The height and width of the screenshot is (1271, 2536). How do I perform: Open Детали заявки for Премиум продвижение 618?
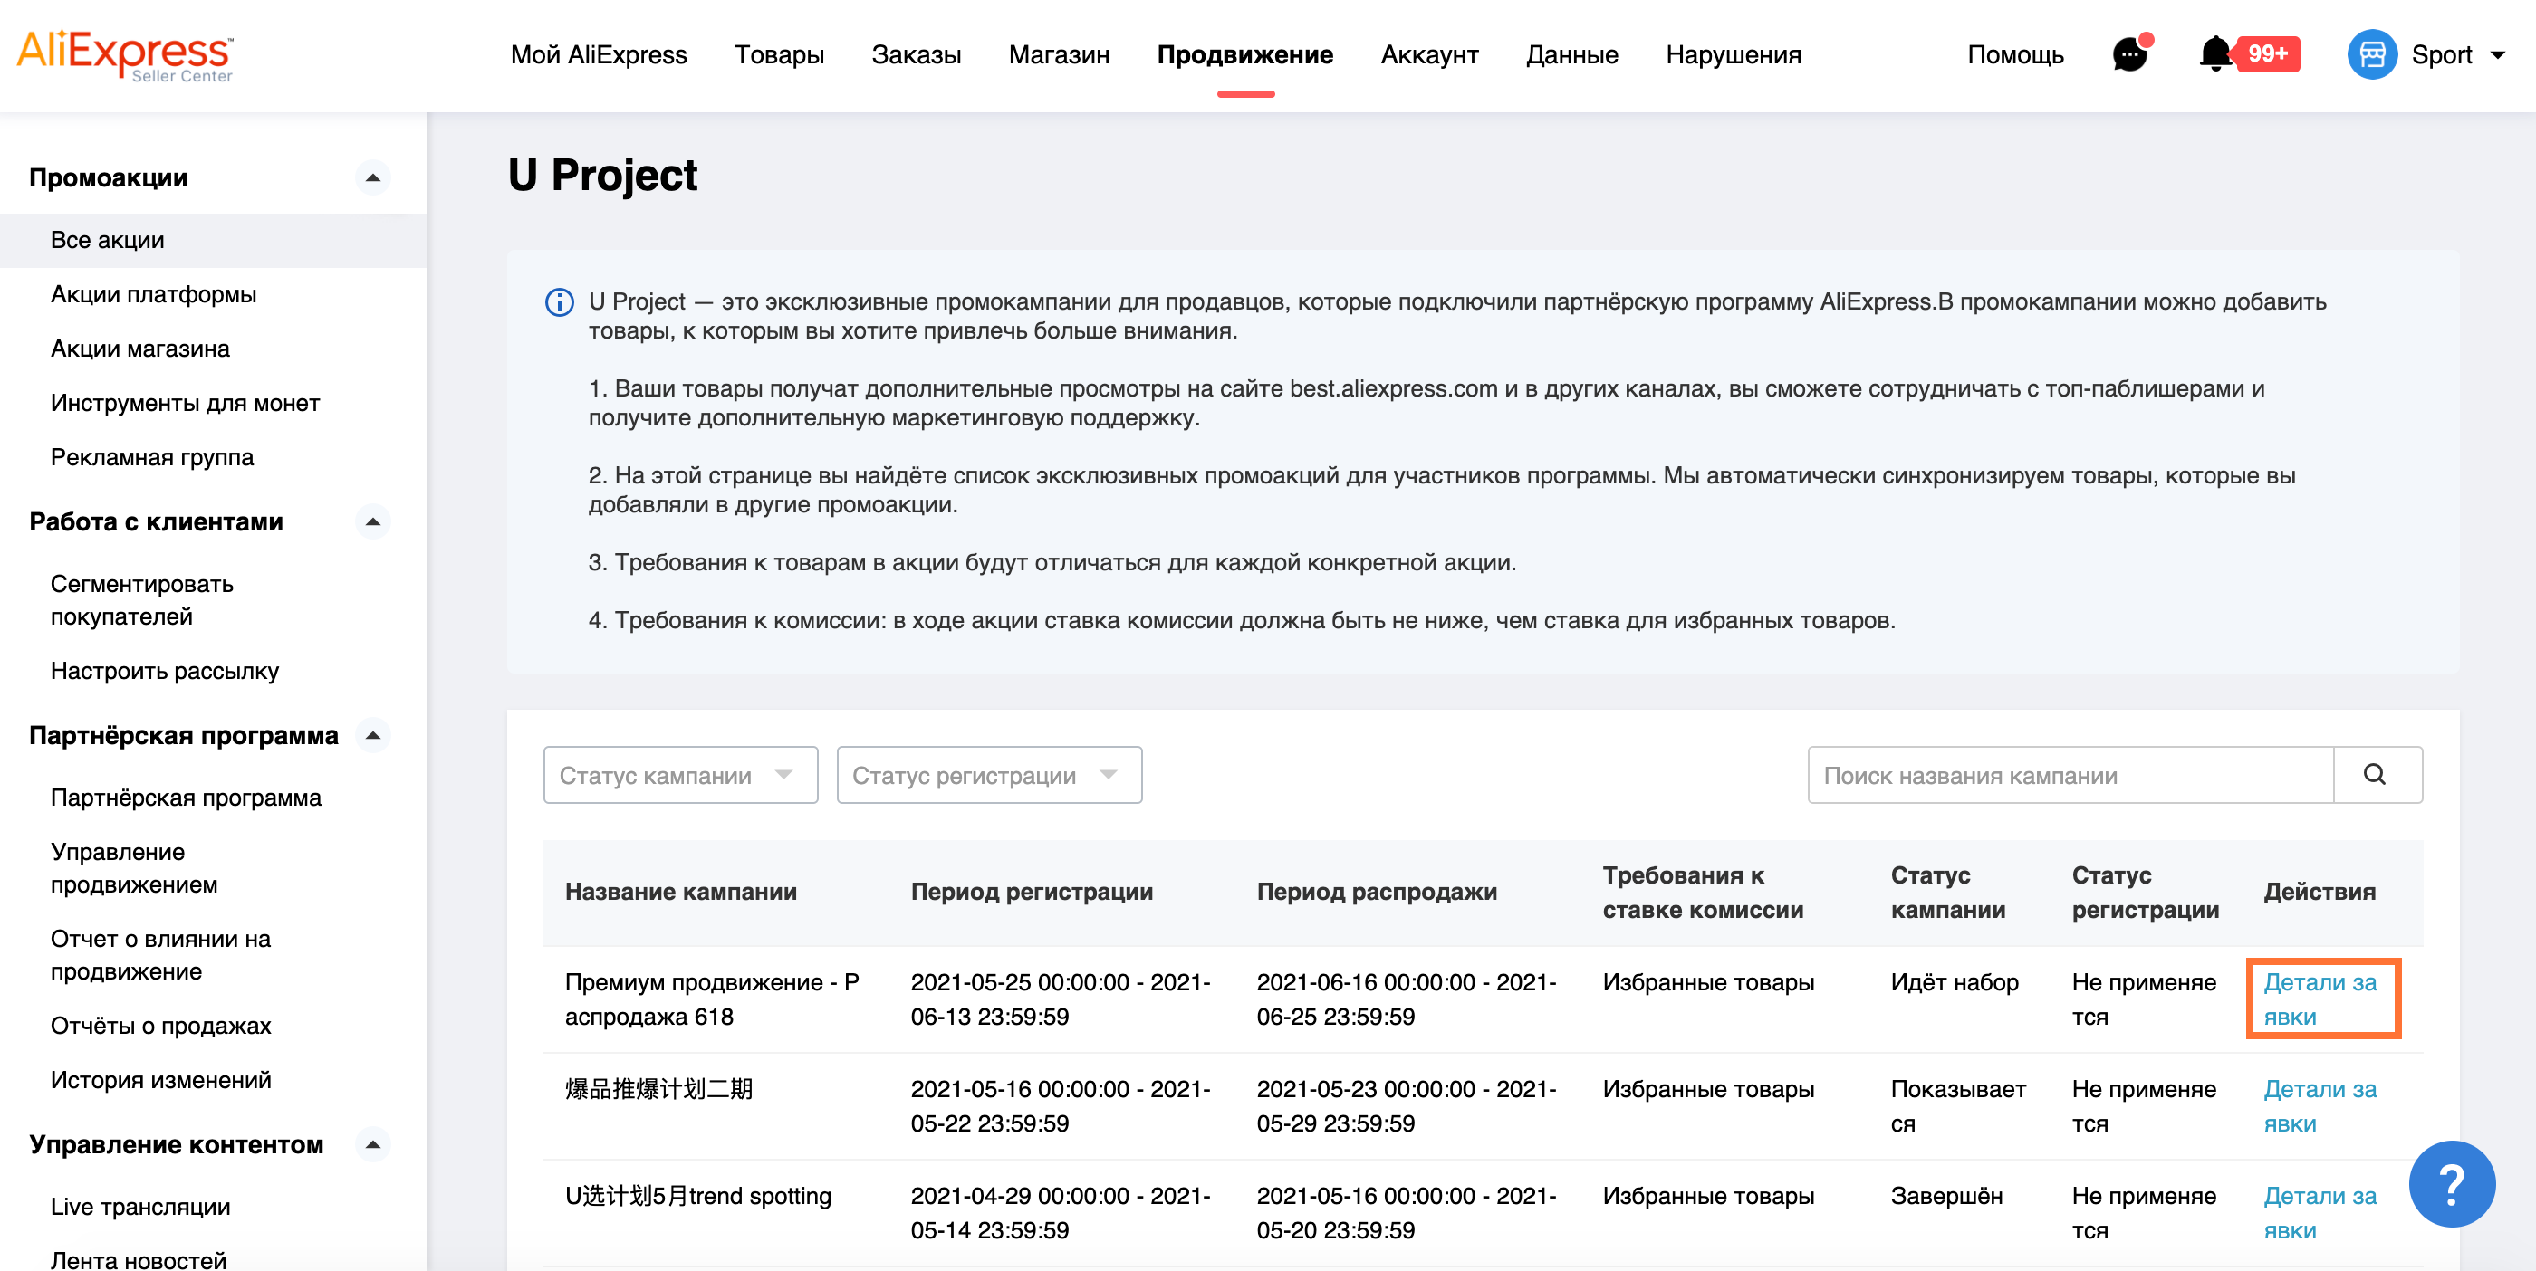click(x=2320, y=999)
